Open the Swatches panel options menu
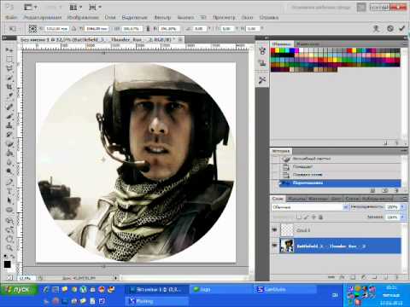 pyautogui.click(x=405, y=43)
